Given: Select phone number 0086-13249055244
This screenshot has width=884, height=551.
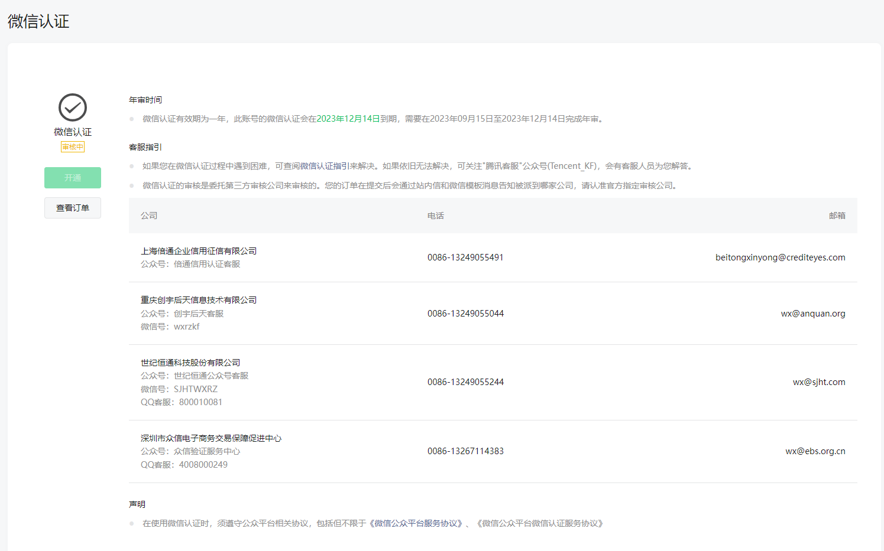Looking at the screenshot, I should [466, 382].
